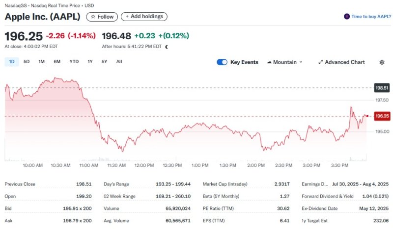393x229 pixels.
Task: Select the 1D time range tab
Action: [x=12, y=62]
